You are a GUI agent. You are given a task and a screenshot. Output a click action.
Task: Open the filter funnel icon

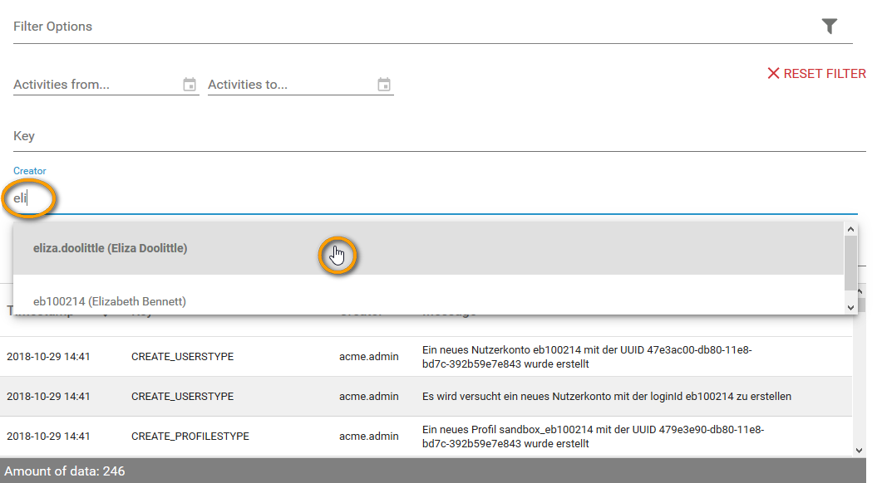tap(830, 26)
